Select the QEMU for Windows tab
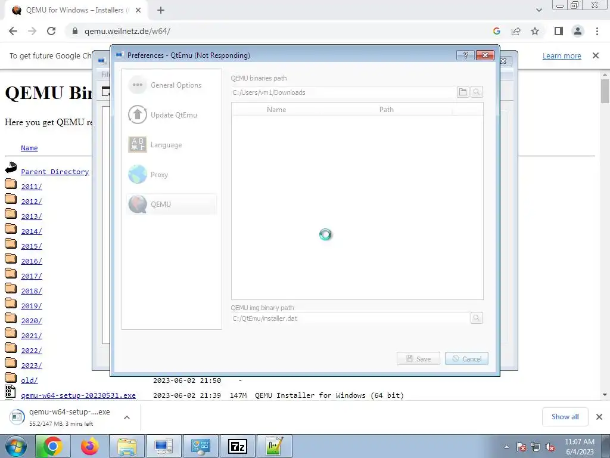The height and width of the screenshot is (458, 610). click(76, 10)
